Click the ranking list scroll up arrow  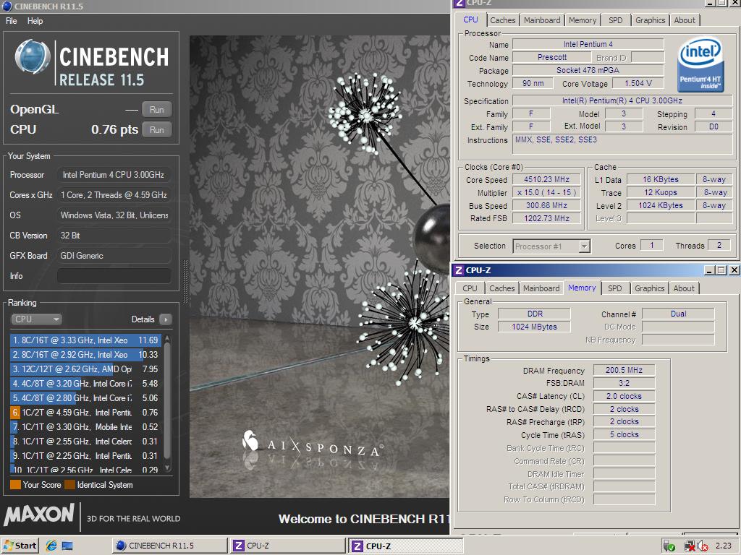167,339
